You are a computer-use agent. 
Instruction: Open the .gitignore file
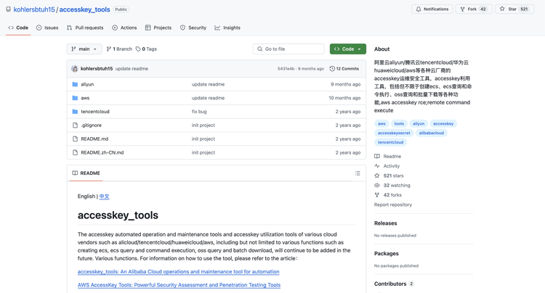[91, 125]
